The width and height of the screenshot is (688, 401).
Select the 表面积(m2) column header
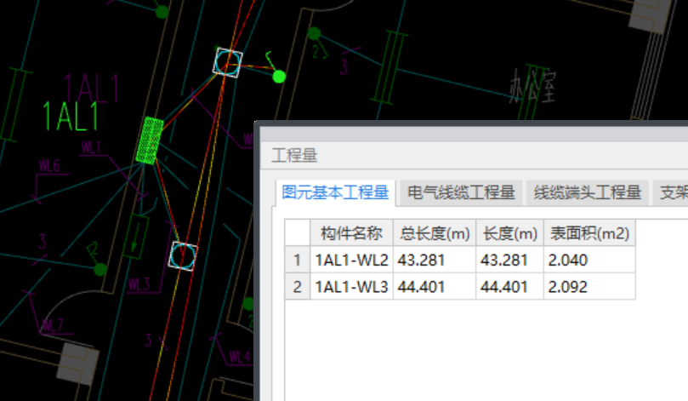click(589, 232)
